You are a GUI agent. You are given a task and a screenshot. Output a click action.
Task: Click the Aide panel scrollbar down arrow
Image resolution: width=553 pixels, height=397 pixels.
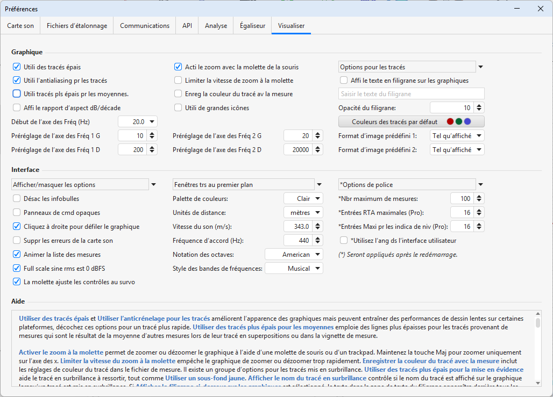(538, 383)
